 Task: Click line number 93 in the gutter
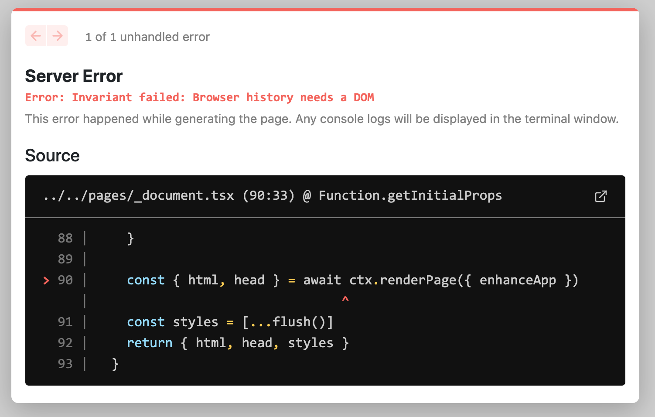[x=65, y=363]
